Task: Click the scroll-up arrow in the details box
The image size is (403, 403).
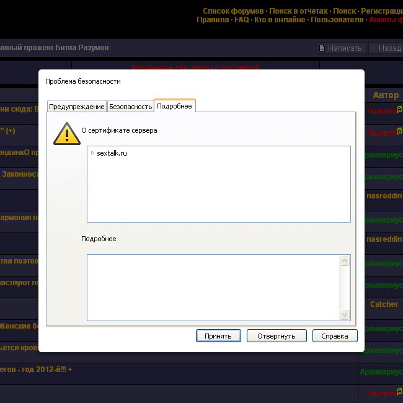Action: pyautogui.click(x=345, y=261)
